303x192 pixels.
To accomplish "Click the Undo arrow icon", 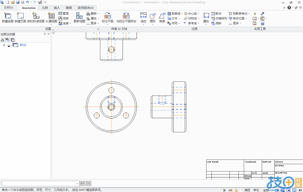I will (x=27, y=2).
